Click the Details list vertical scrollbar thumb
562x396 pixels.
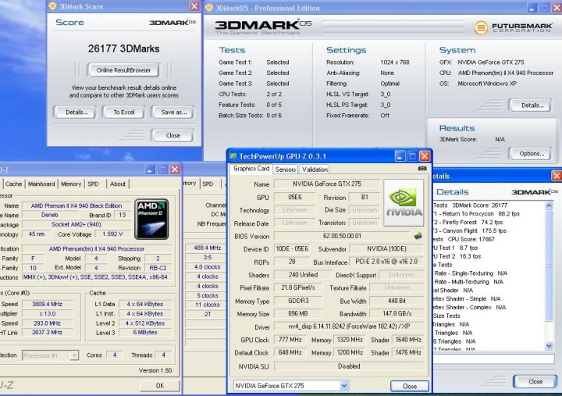(549, 266)
